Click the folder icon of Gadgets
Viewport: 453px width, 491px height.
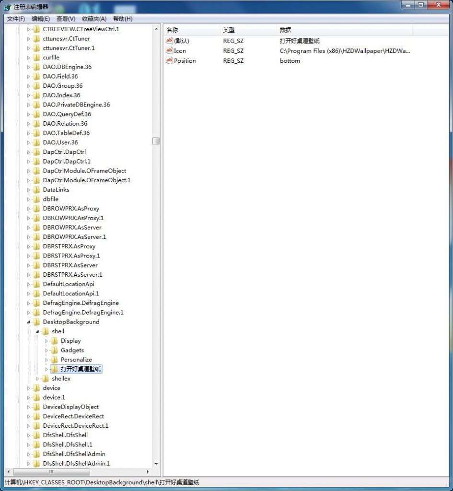coord(55,350)
